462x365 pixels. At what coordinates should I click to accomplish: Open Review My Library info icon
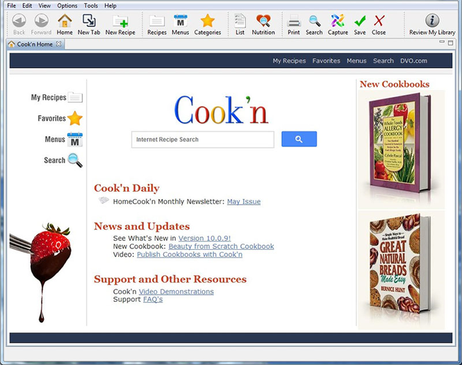(432, 21)
